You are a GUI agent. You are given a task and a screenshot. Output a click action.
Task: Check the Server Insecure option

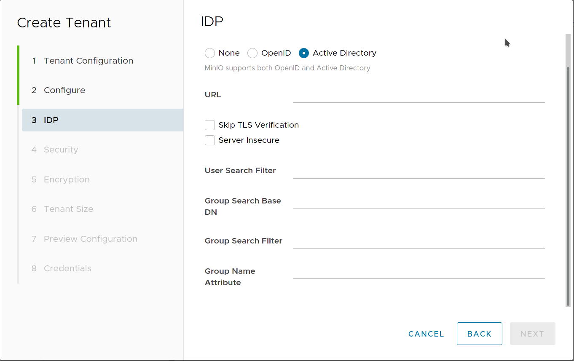point(210,140)
